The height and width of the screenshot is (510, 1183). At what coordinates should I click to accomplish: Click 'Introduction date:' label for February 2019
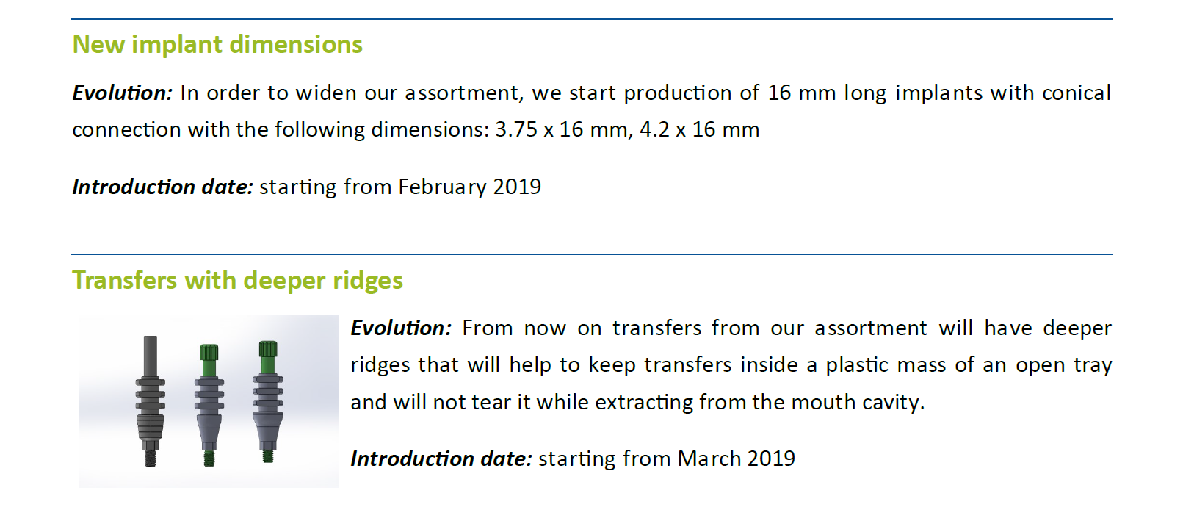tap(162, 187)
